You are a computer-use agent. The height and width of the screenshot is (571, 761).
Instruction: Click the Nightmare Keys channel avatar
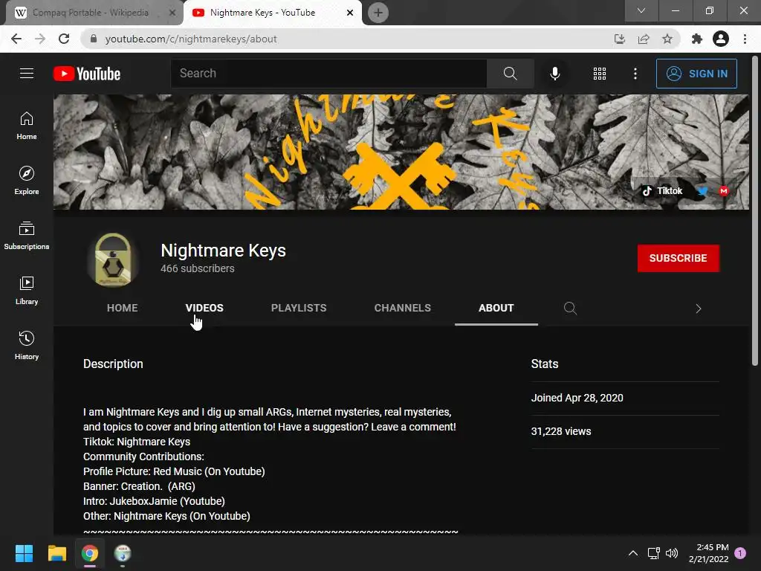[113, 259]
